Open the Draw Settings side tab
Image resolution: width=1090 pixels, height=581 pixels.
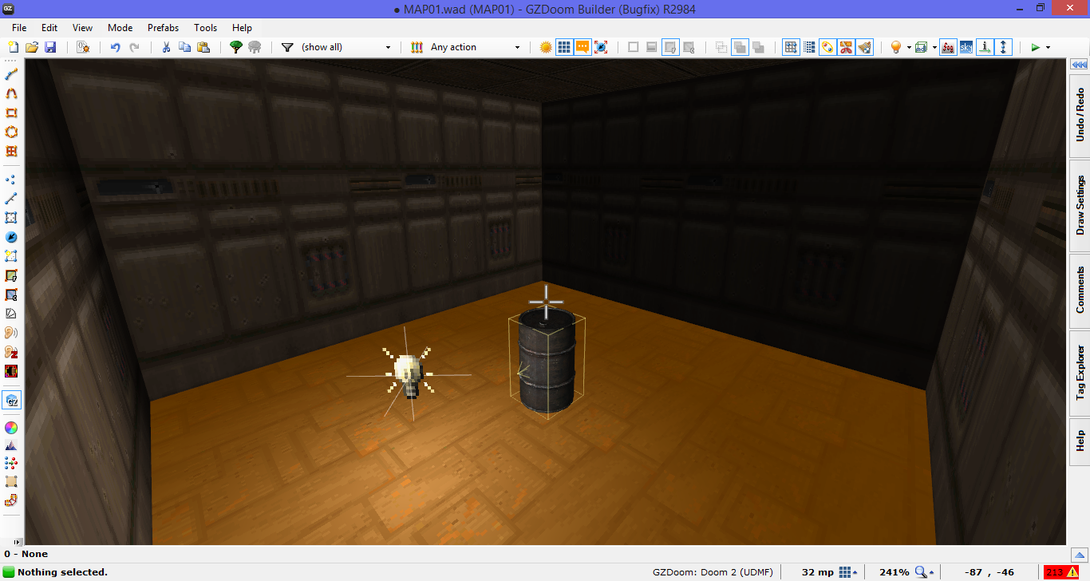1080,206
